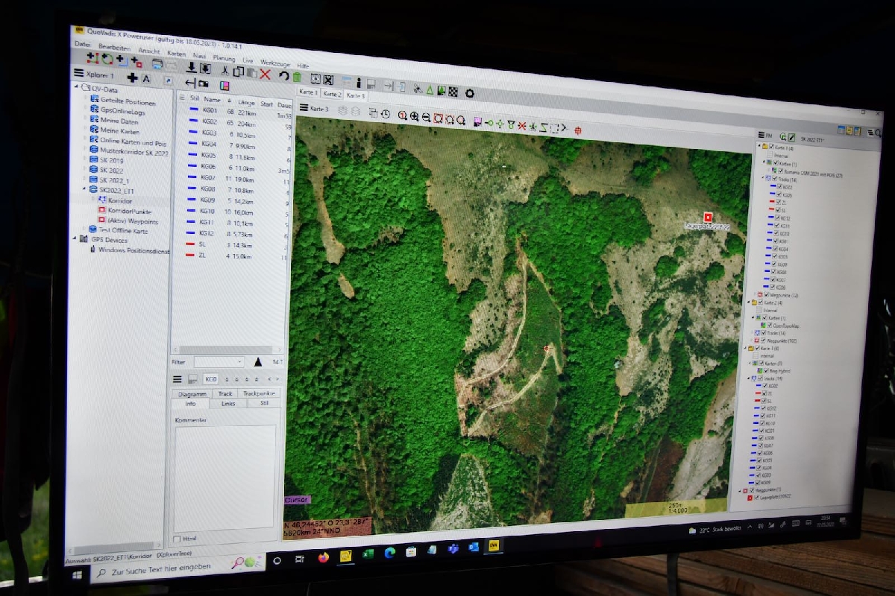This screenshot has height=596, width=895.
Task: Open the Karte 3 hamburger menu
Action: (304, 107)
